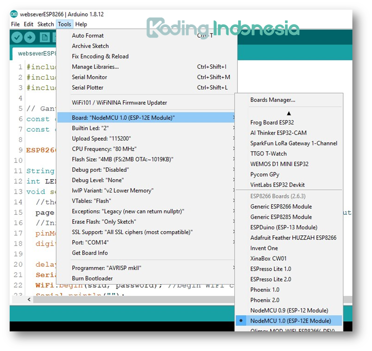
Task: Select the VintLabs ESP32 Devkit board
Action: point(289,185)
